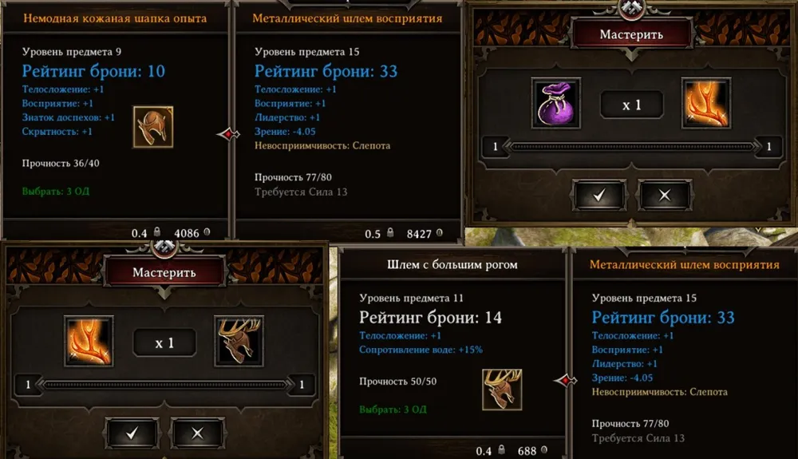Click the red compare arrow between upper tooltips
Screen dimensions: 798x459
tap(228, 134)
